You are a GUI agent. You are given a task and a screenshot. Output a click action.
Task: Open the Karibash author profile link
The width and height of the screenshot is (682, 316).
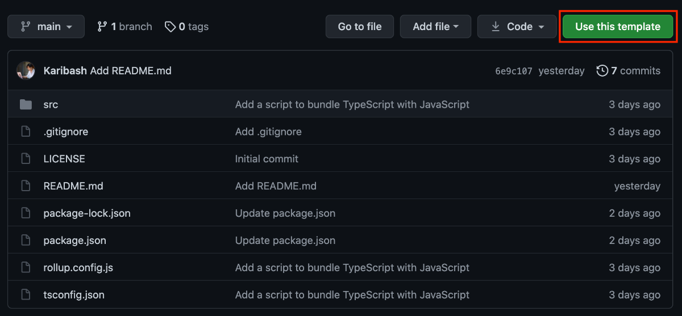click(x=65, y=71)
